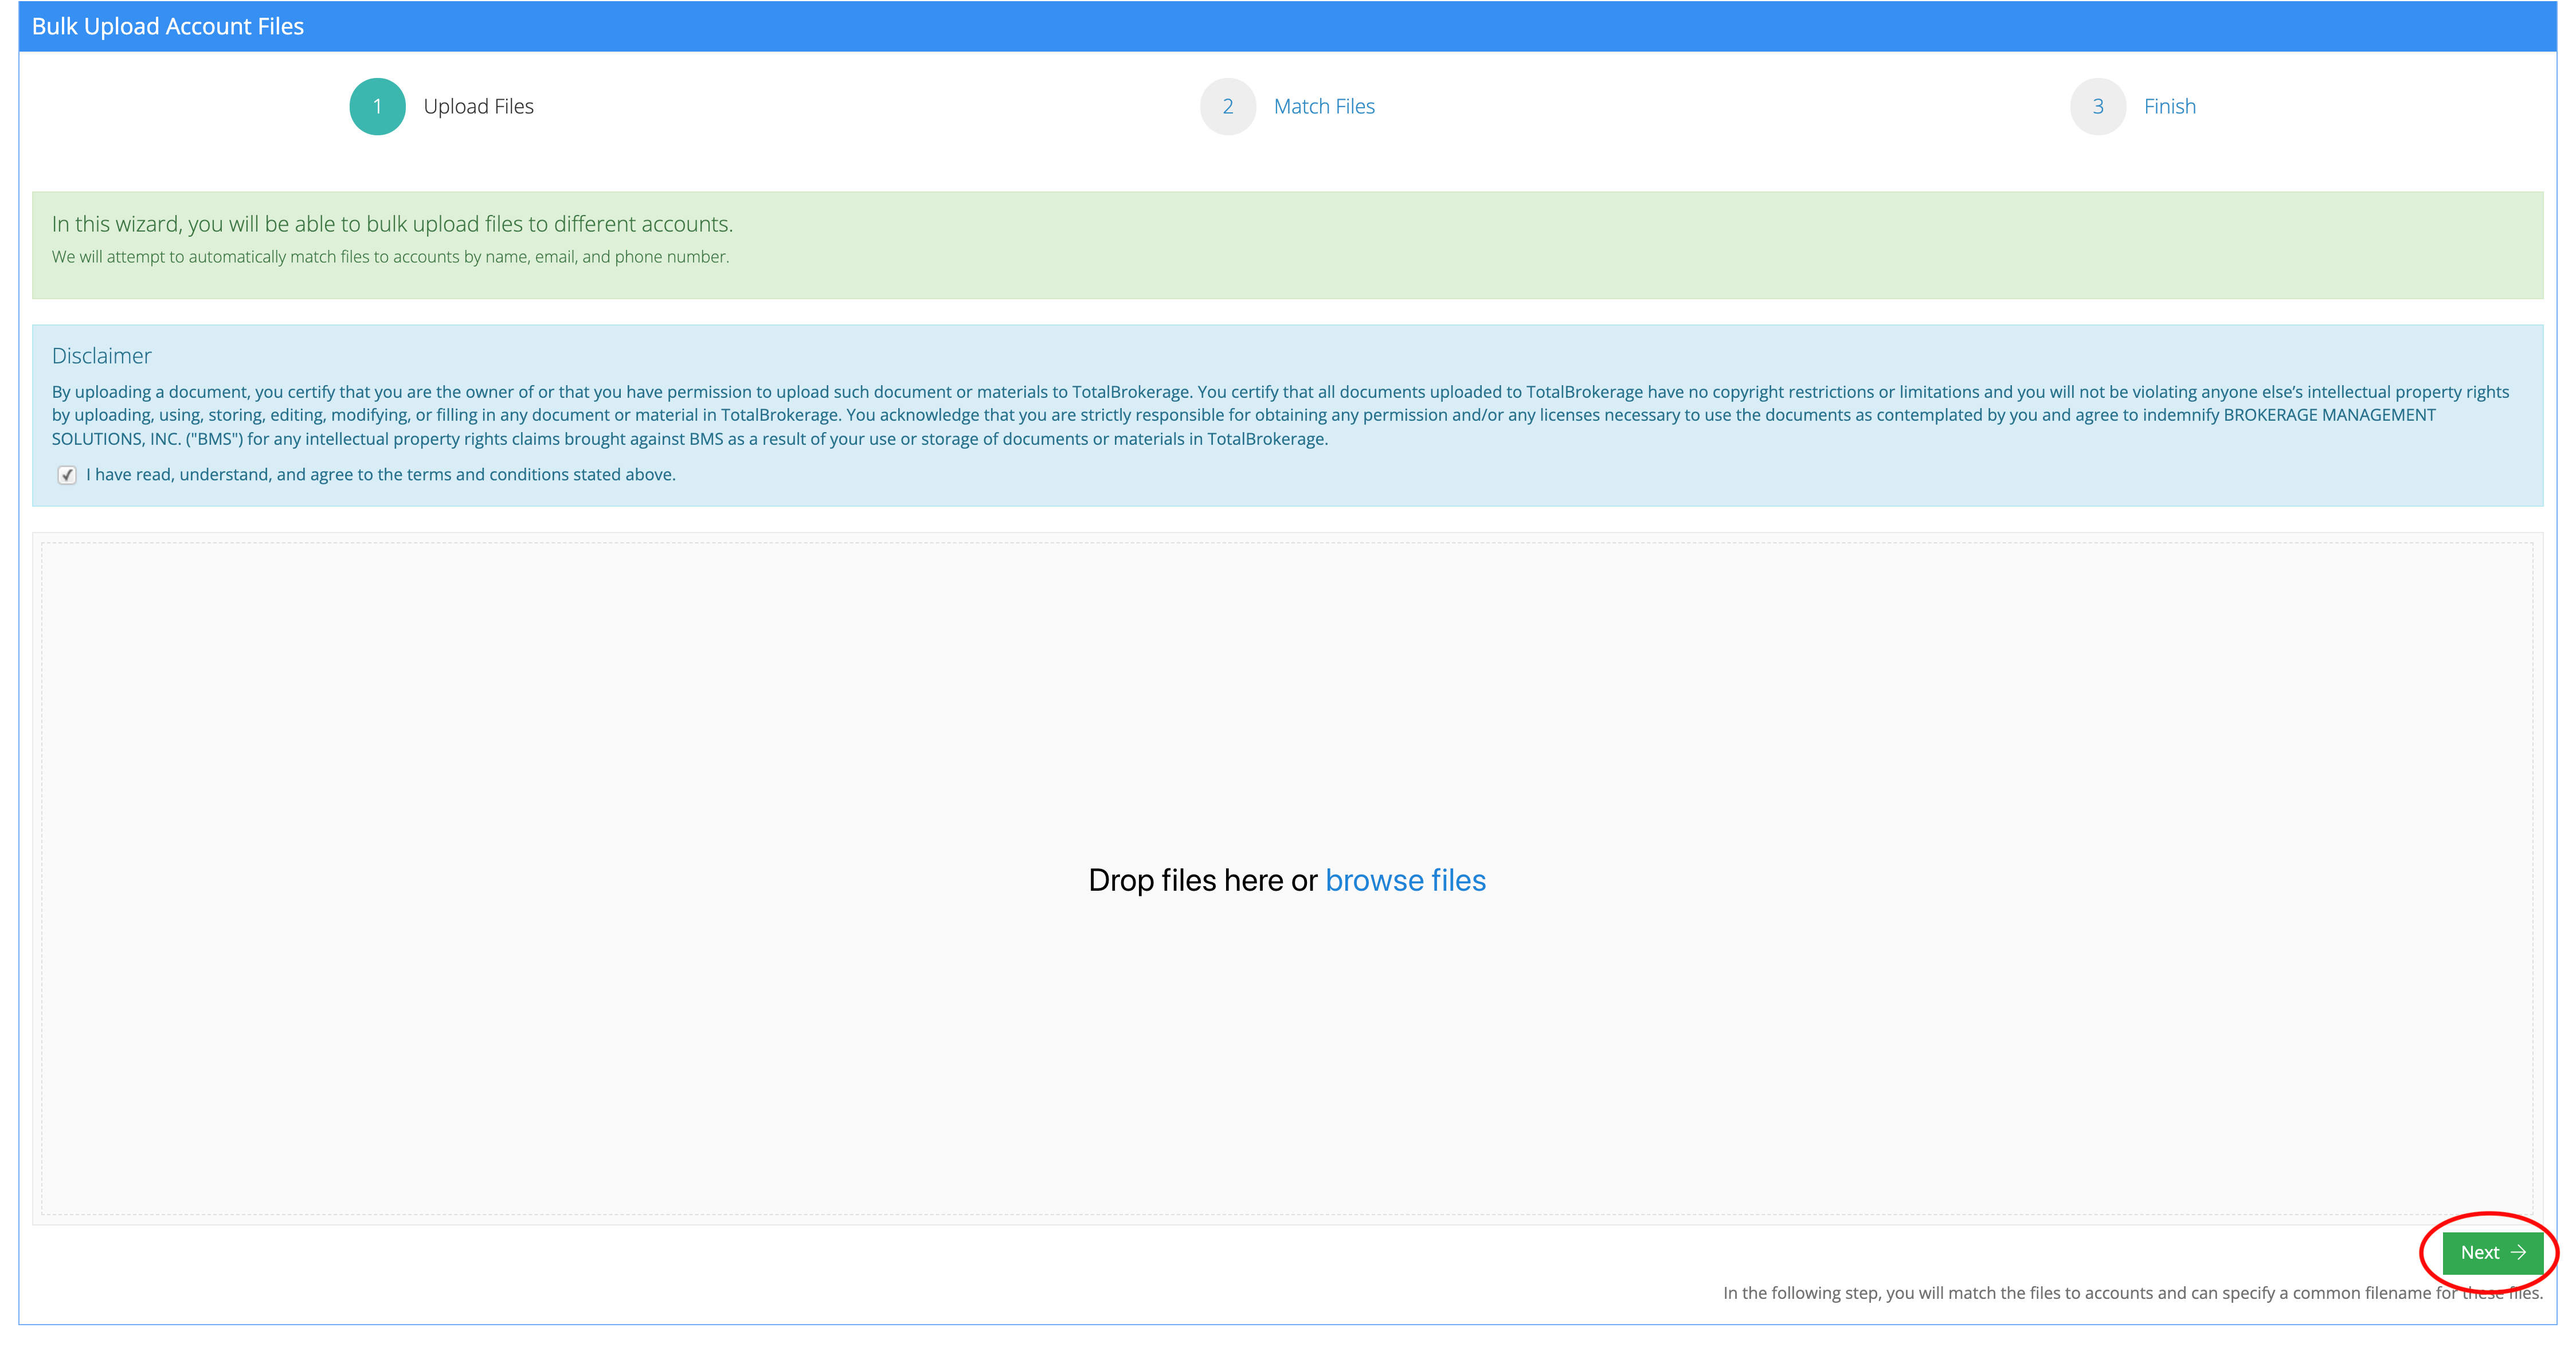Click the step 3 circle icon

(2097, 106)
